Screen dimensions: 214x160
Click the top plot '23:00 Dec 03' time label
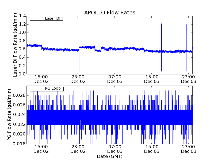pos(189,79)
